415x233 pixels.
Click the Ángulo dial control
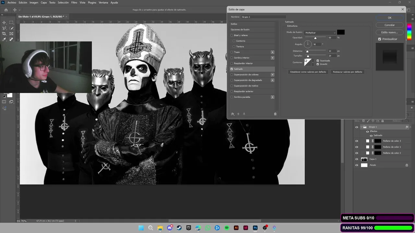tap(308, 44)
